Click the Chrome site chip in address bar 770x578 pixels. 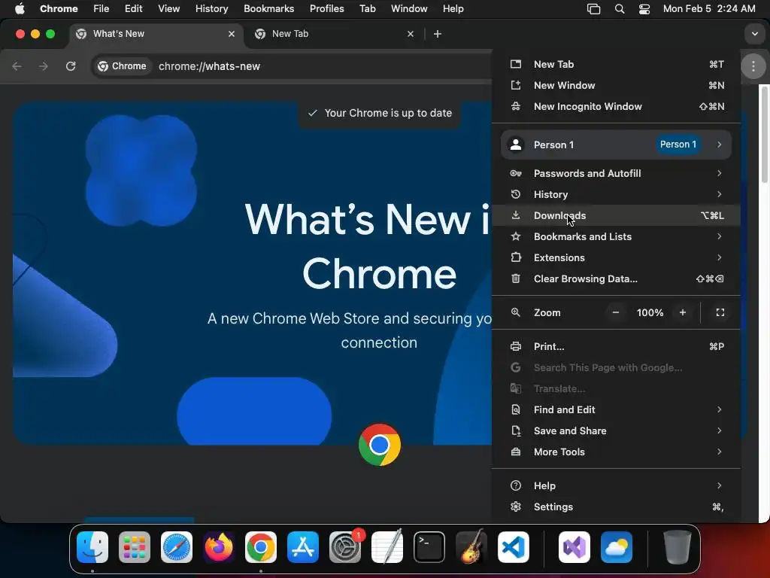(x=123, y=66)
